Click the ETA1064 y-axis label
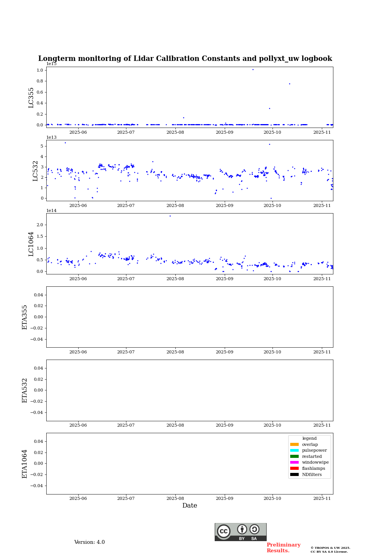The image size is (370, 555). tap(25, 464)
